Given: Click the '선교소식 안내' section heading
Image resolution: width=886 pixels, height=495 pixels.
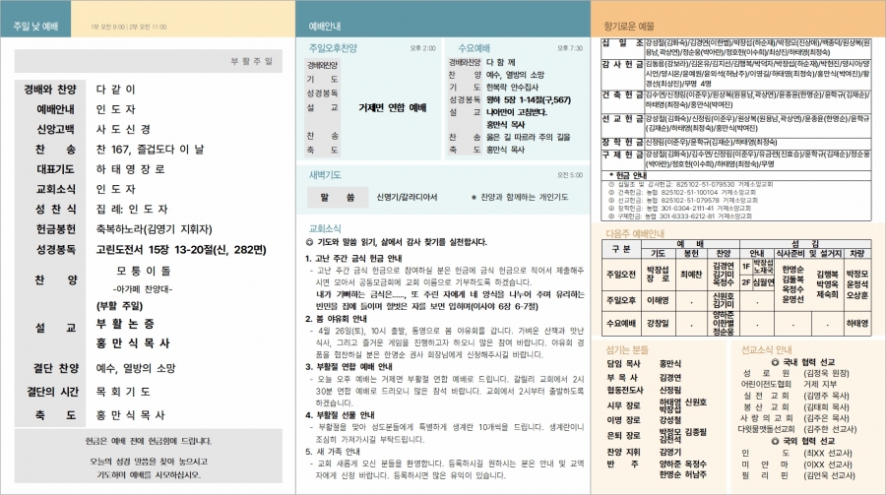Looking at the screenshot, I should pyautogui.click(x=766, y=349).
